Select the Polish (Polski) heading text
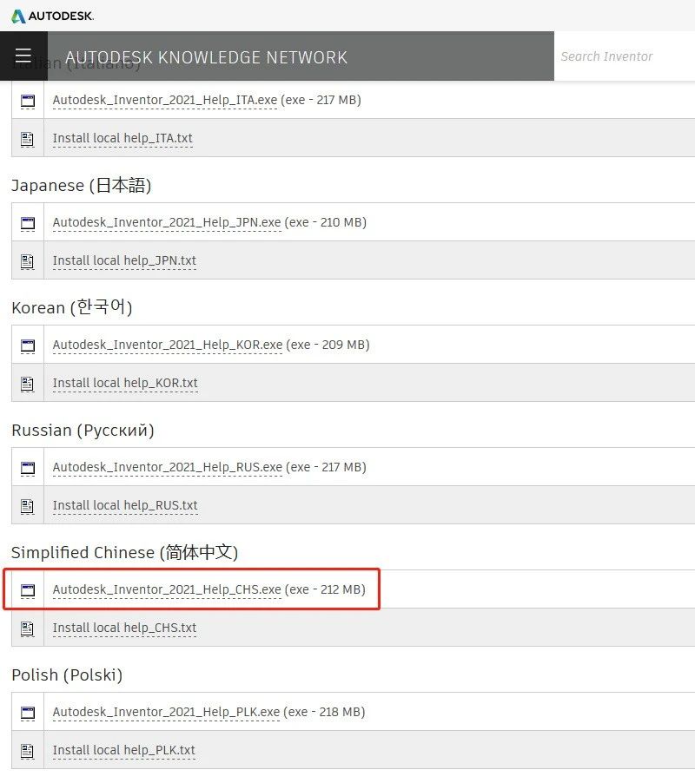Screen dimensions: 695x783 pos(67,674)
